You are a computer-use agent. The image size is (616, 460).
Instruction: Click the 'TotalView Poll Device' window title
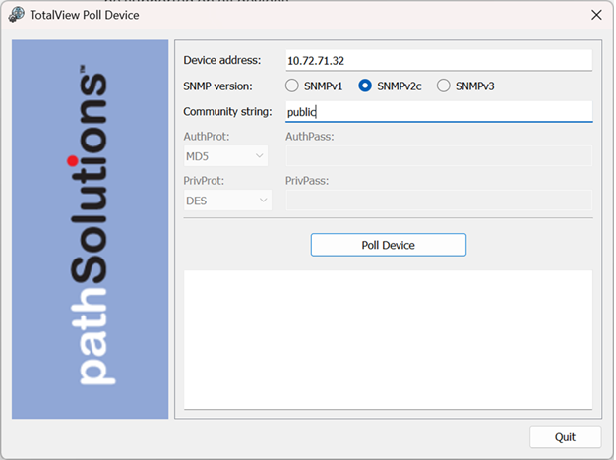point(85,15)
